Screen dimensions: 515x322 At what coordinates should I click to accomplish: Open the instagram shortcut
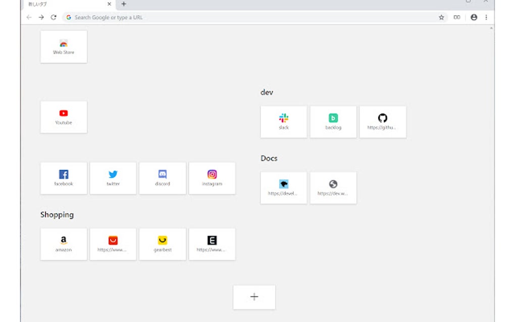pyautogui.click(x=212, y=178)
